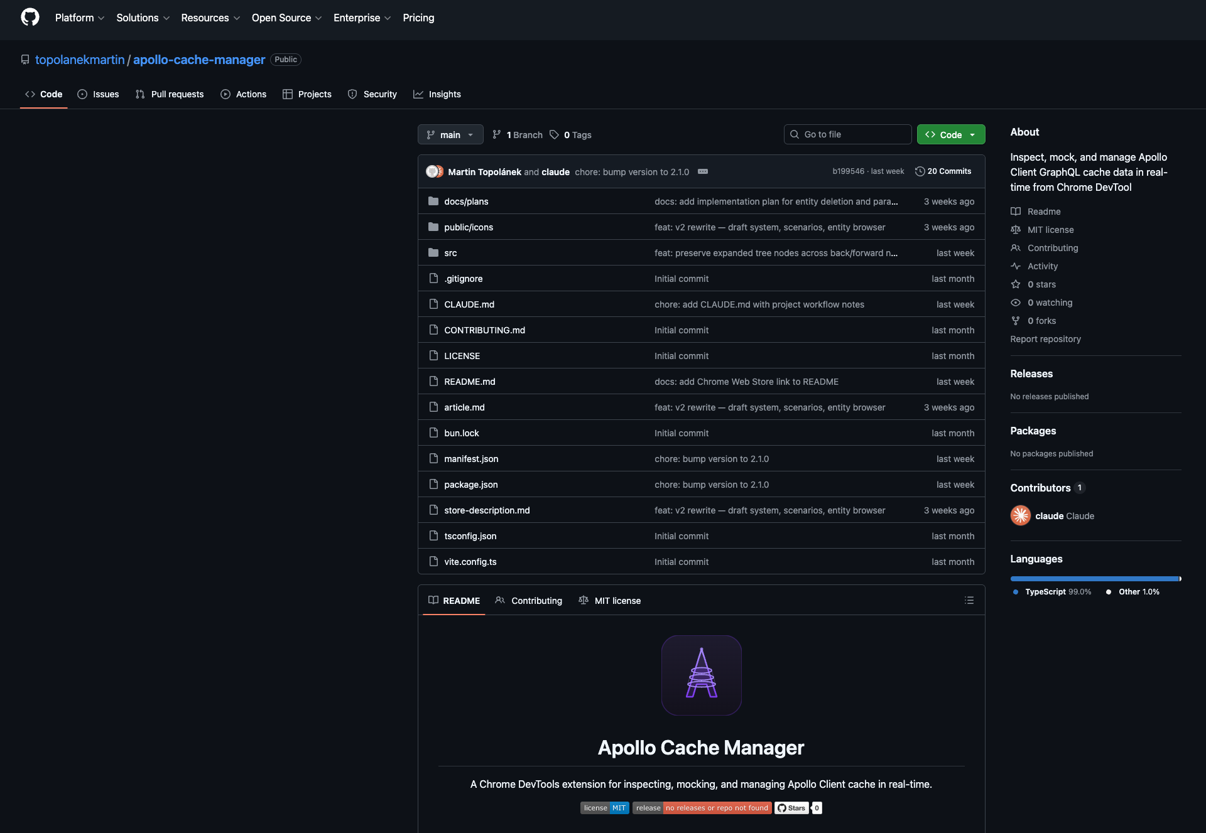Open the Open Source menu
1206x833 pixels.
point(286,18)
